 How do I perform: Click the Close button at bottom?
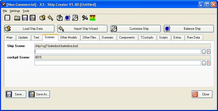[x=202, y=94]
